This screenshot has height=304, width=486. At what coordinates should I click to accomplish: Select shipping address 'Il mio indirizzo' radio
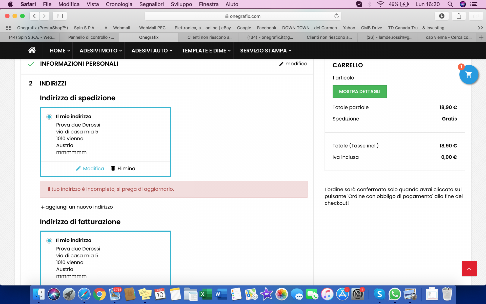pos(49,117)
